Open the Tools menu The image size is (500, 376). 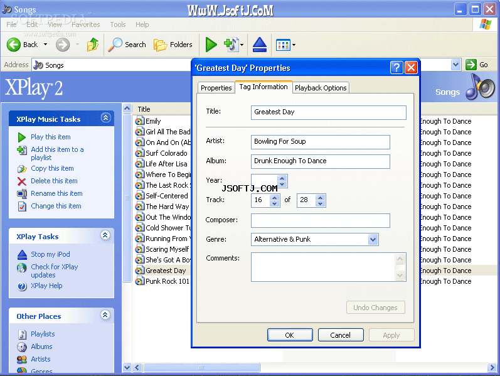point(118,24)
